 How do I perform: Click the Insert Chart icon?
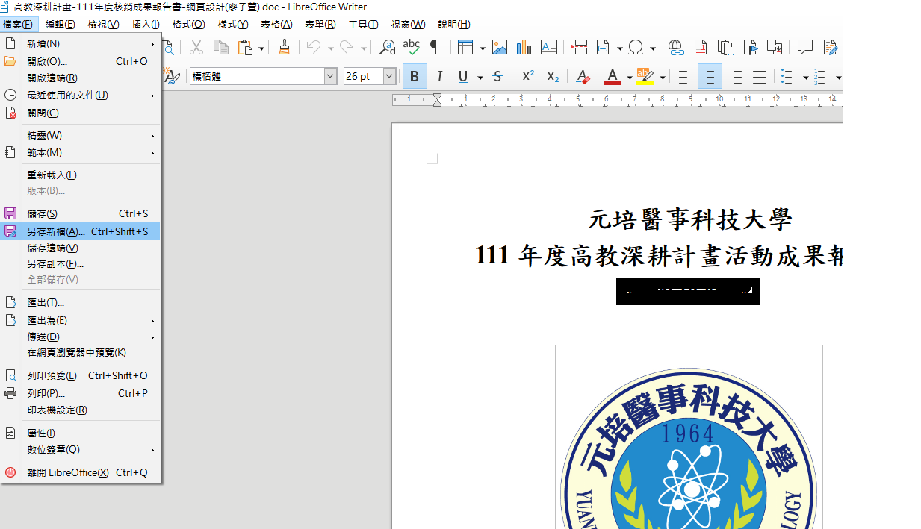click(x=524, y=48)
